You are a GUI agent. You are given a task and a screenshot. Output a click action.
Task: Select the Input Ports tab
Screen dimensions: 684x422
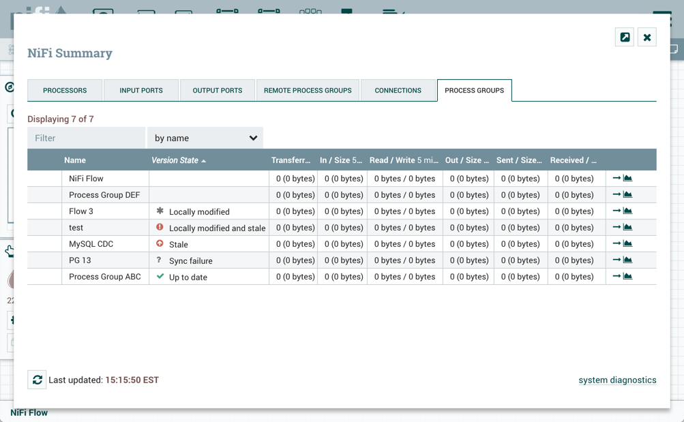click(141, 91)
